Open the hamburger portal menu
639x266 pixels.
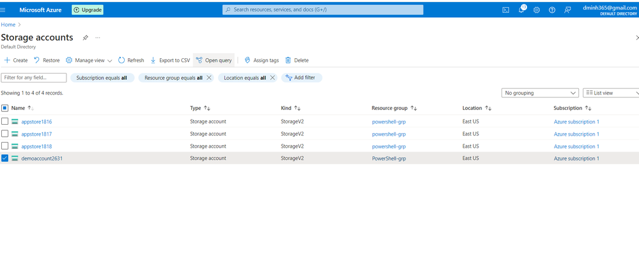point(3,10)
